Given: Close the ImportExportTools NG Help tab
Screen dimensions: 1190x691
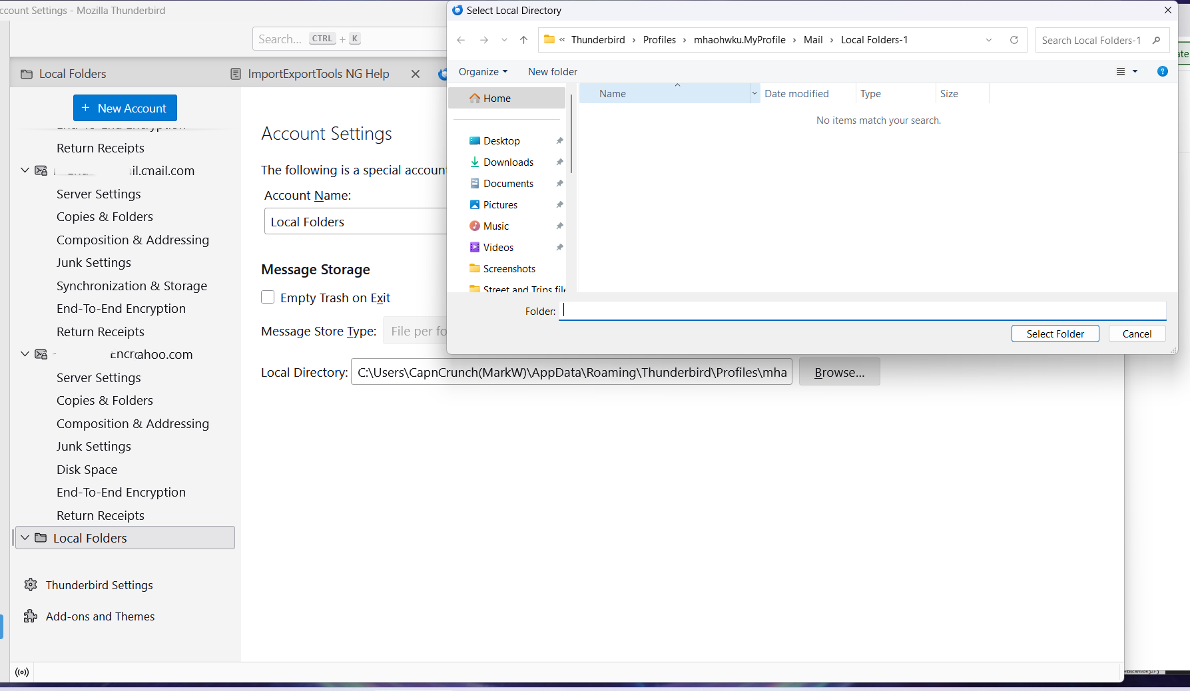Looking at the screenshot, I should pyautogui.click(x=416, y=74).
